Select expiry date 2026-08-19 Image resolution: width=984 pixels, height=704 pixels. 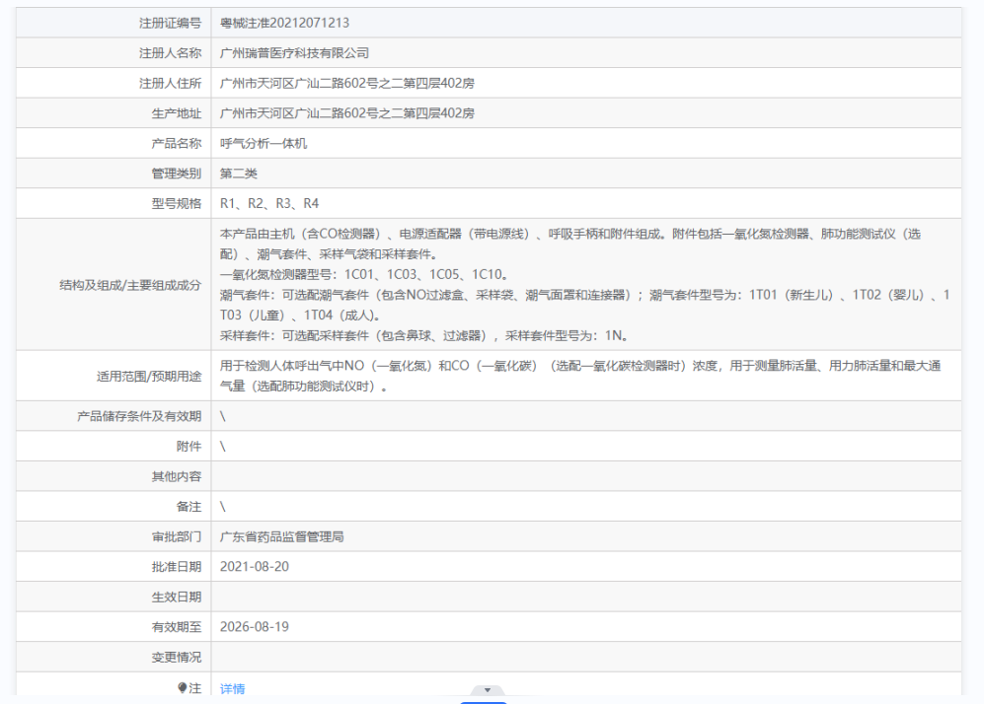click(x=255, y=627)
